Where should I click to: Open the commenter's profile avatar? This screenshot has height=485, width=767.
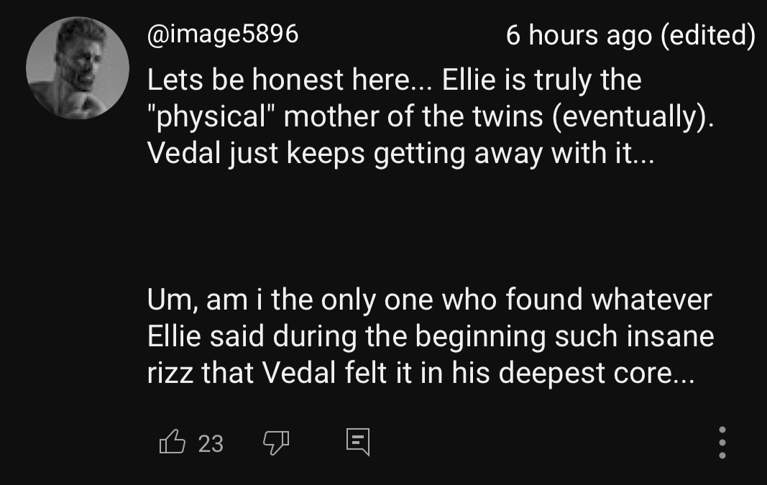click(78, 68)
